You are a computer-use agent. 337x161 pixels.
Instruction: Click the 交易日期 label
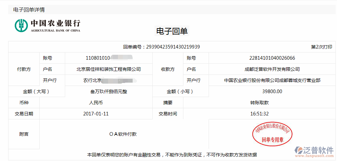(x=24, y=114)
